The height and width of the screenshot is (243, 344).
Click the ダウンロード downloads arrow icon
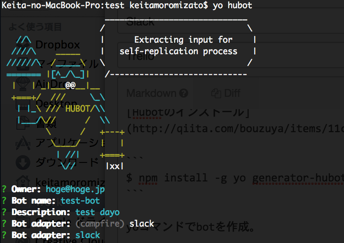23,163
